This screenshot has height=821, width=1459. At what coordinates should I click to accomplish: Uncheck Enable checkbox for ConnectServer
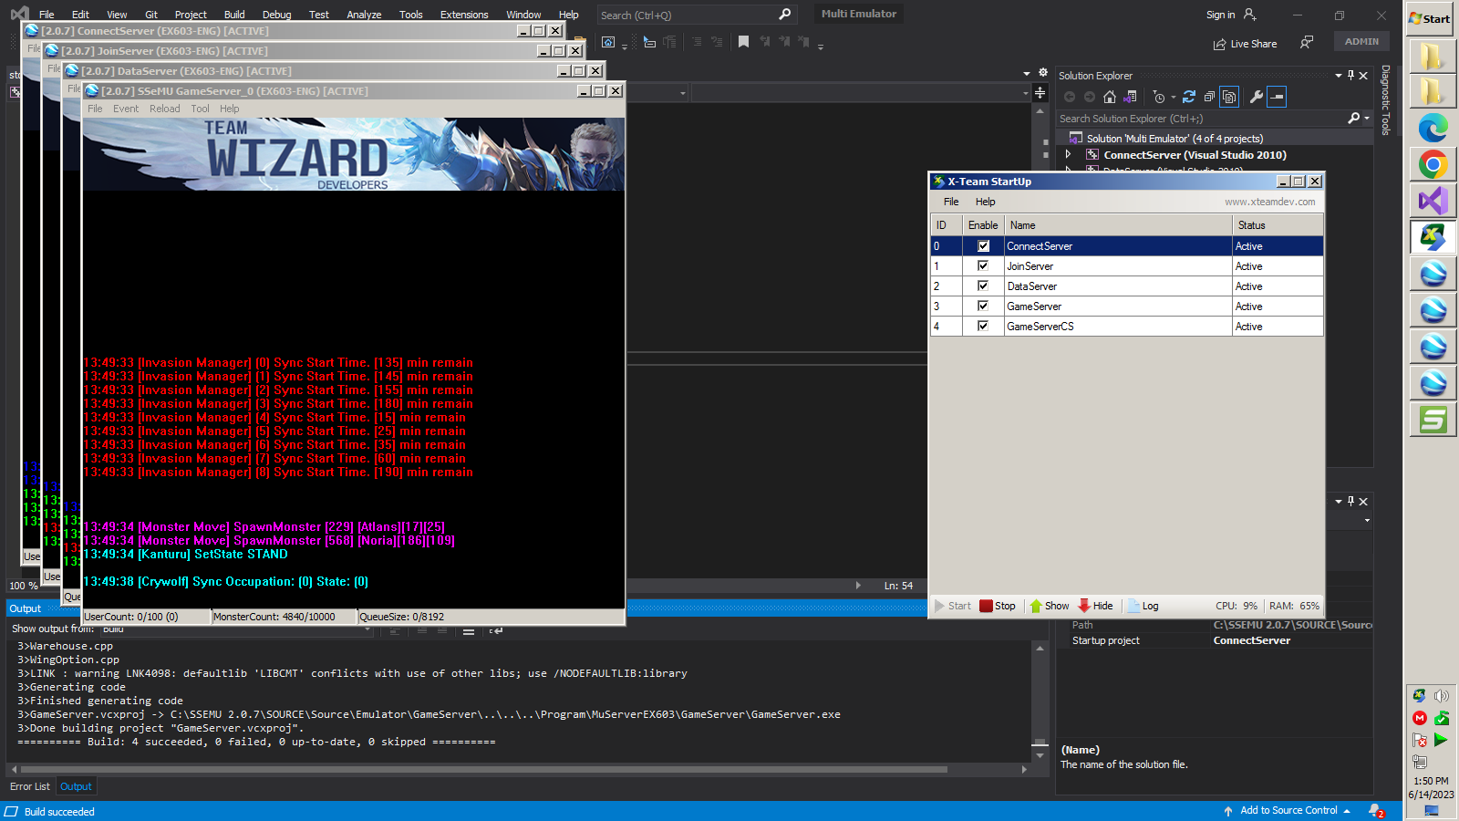(983, 246)
